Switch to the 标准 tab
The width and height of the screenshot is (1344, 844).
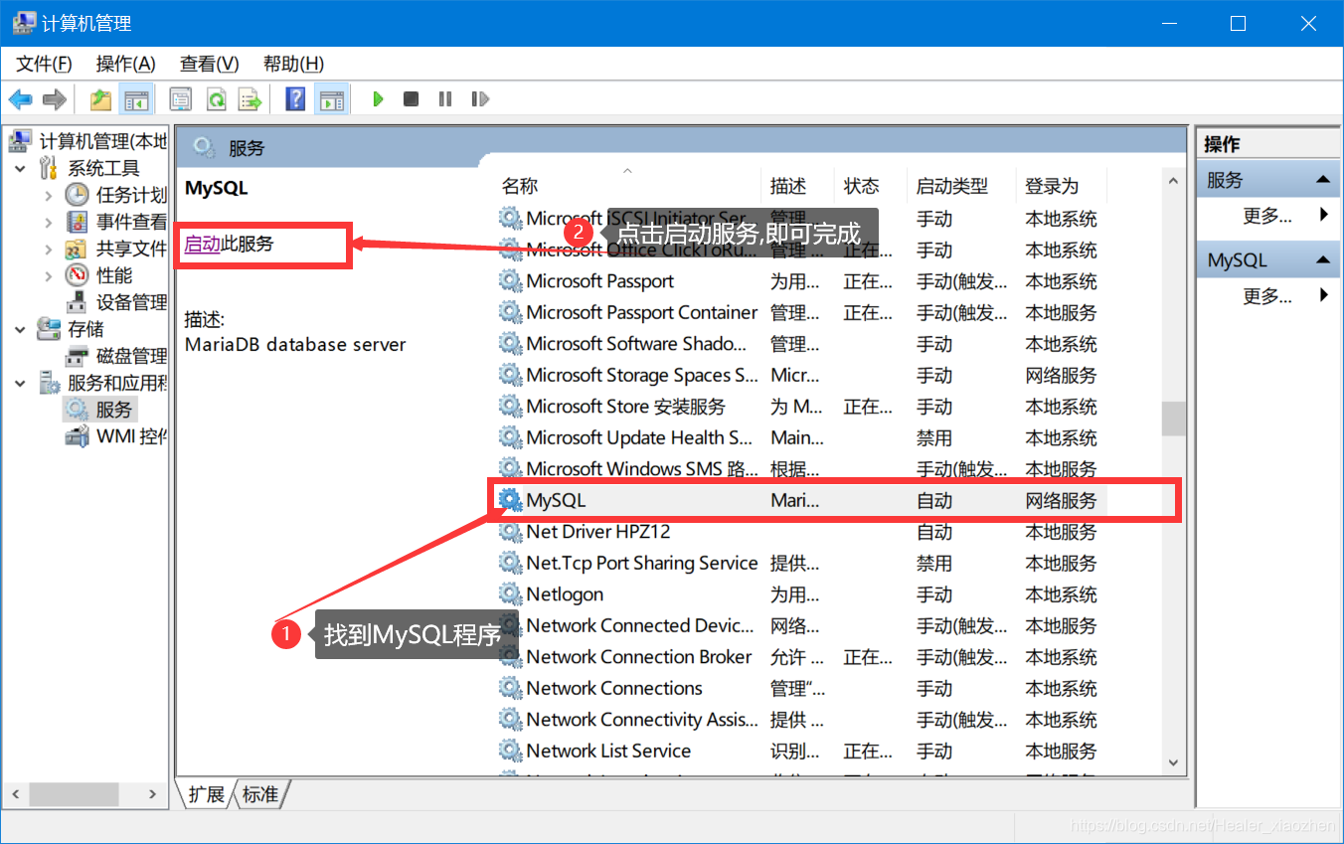tap(260, 793)
